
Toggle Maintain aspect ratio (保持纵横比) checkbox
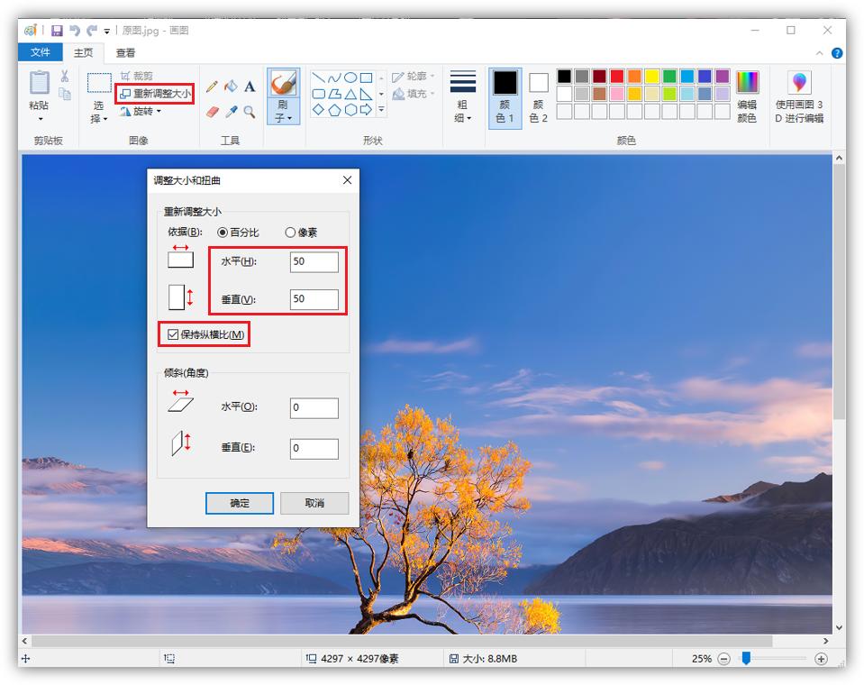click(173, 334)
